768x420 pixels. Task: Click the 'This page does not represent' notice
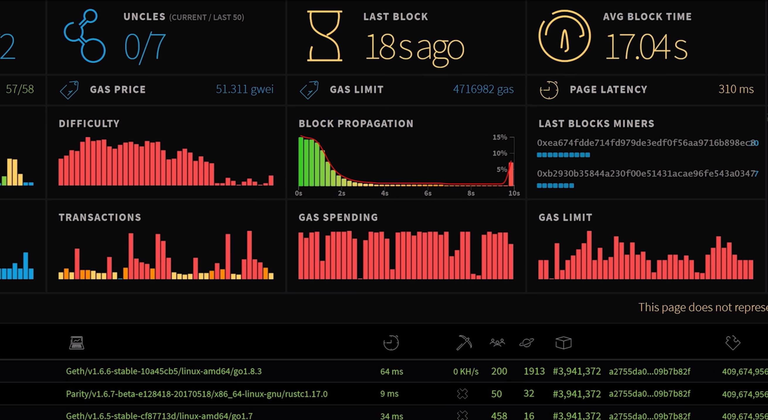703,307
